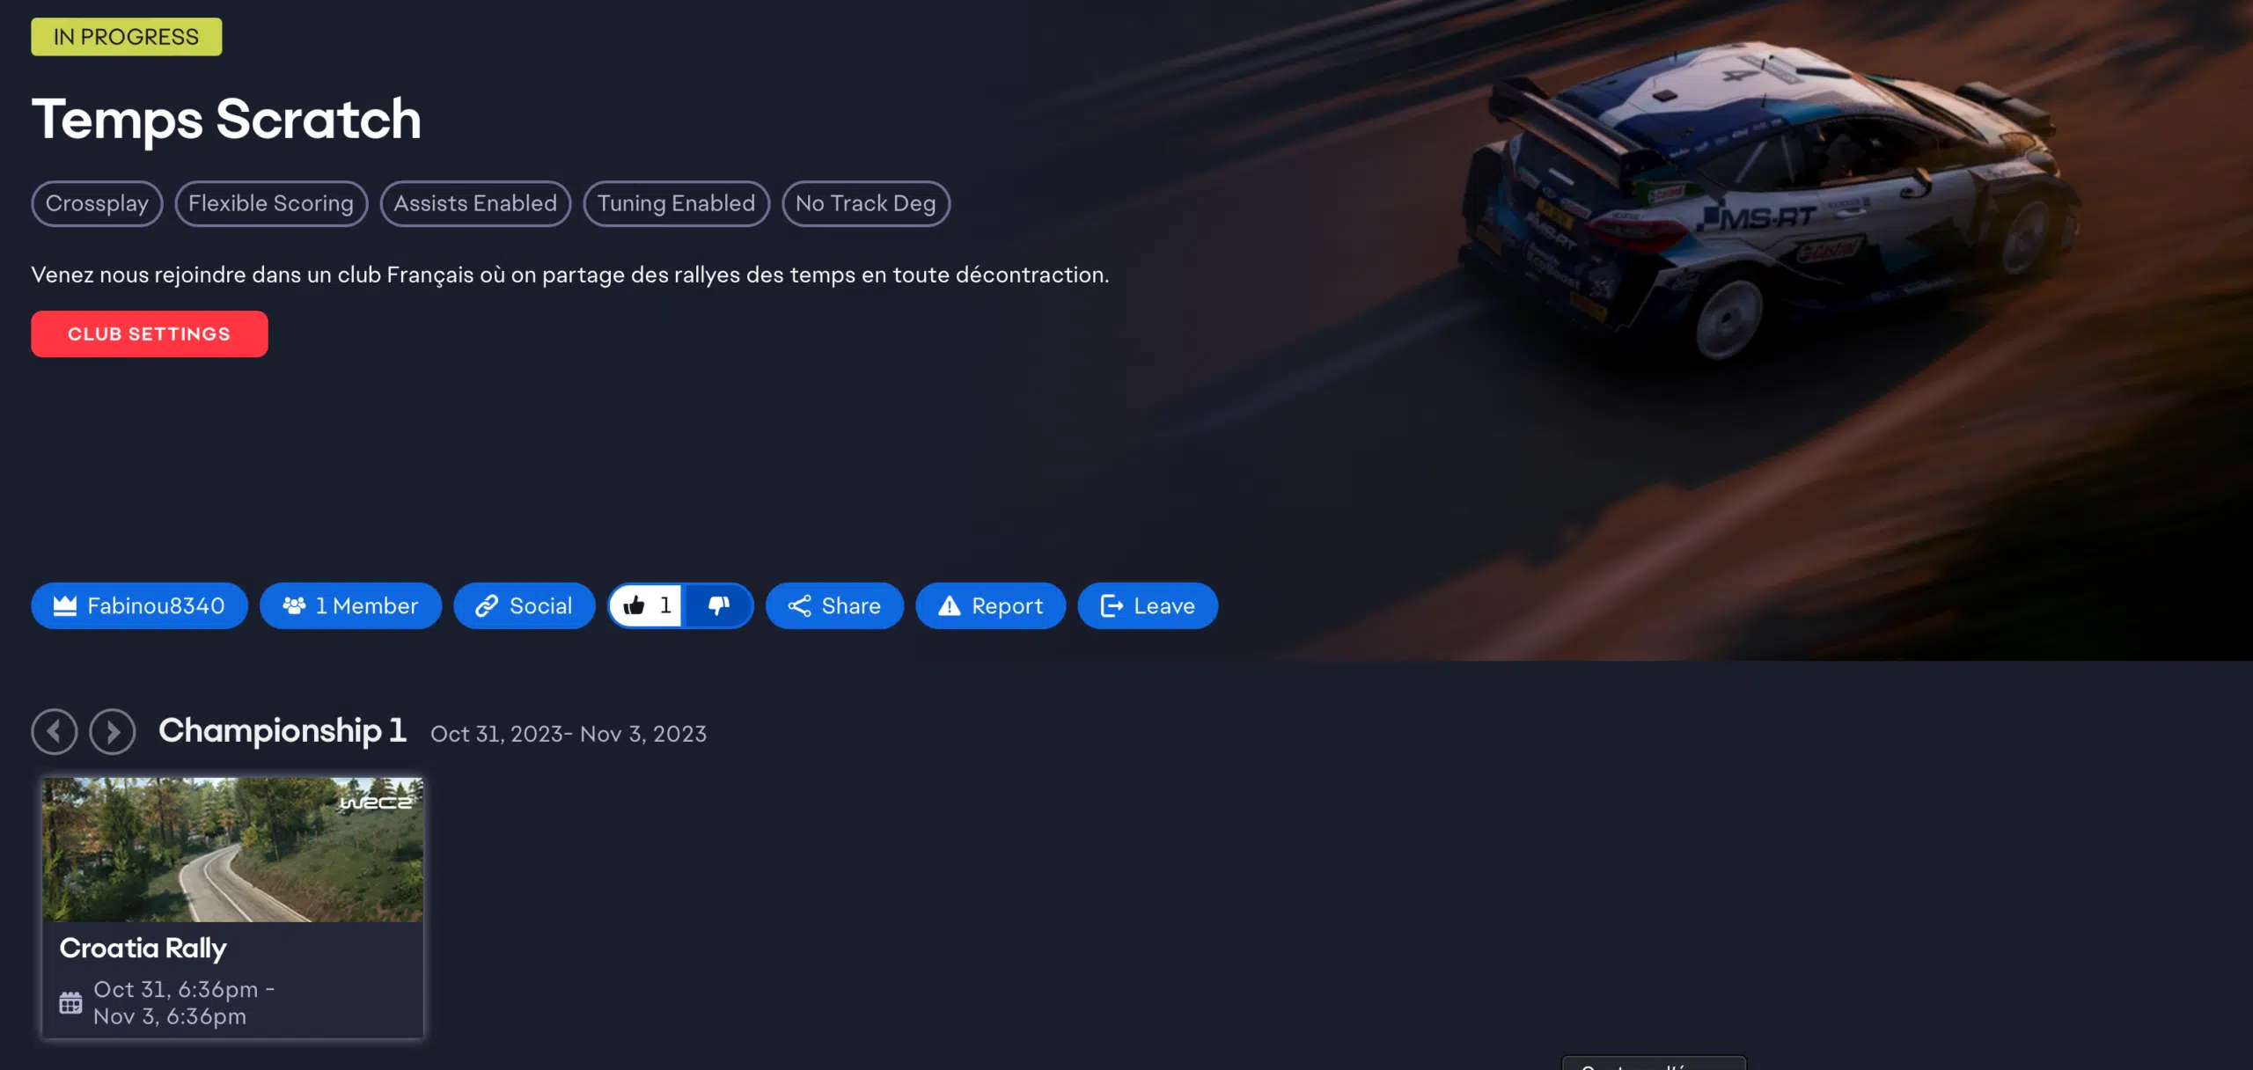Click the crown icon next to Fabinou8340
2253x1070 pixels.
point(64,605)
